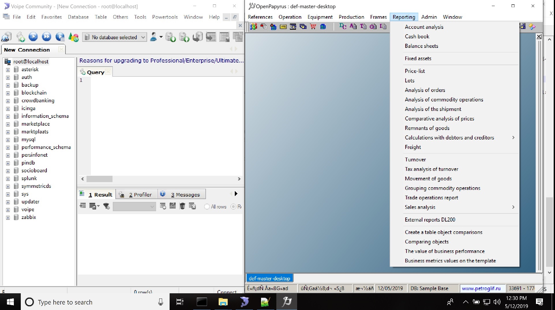Close the New Connection tab
This screenshot has width=555, height=310.
pyautogui.click(x=61, y=49)
